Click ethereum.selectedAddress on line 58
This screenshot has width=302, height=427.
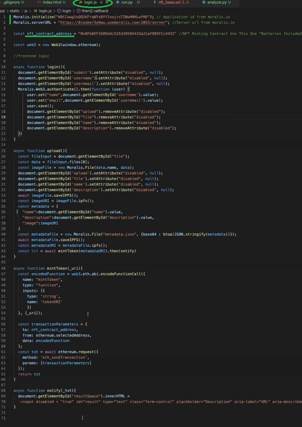point(63,336)
